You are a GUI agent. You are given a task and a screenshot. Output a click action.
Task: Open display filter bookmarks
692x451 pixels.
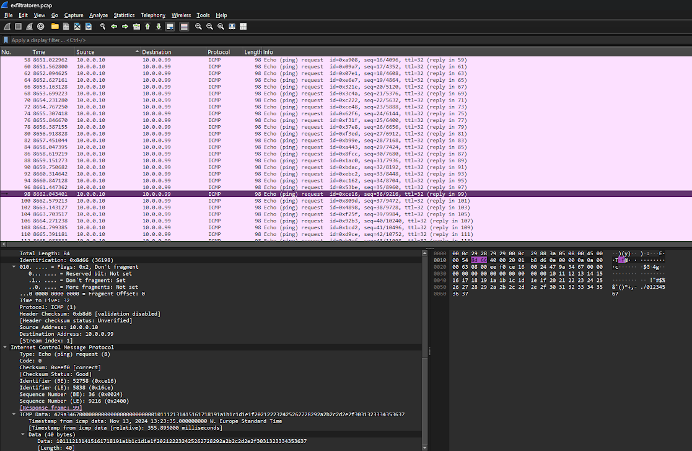pyautogui.click(x=6, y=40)
